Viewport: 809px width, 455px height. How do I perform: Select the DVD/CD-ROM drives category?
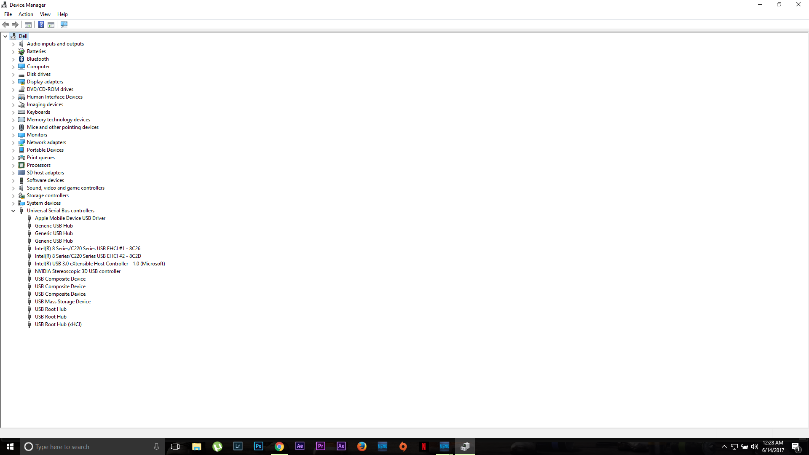click(50, 89)
